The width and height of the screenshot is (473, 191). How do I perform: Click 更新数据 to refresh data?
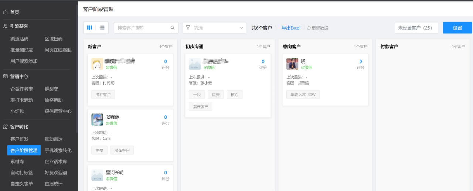tap(320, 28)
